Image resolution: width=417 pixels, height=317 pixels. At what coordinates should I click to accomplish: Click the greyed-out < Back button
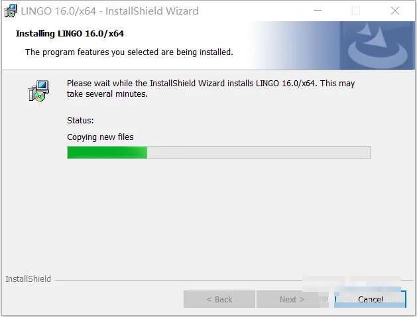(219, 299)
